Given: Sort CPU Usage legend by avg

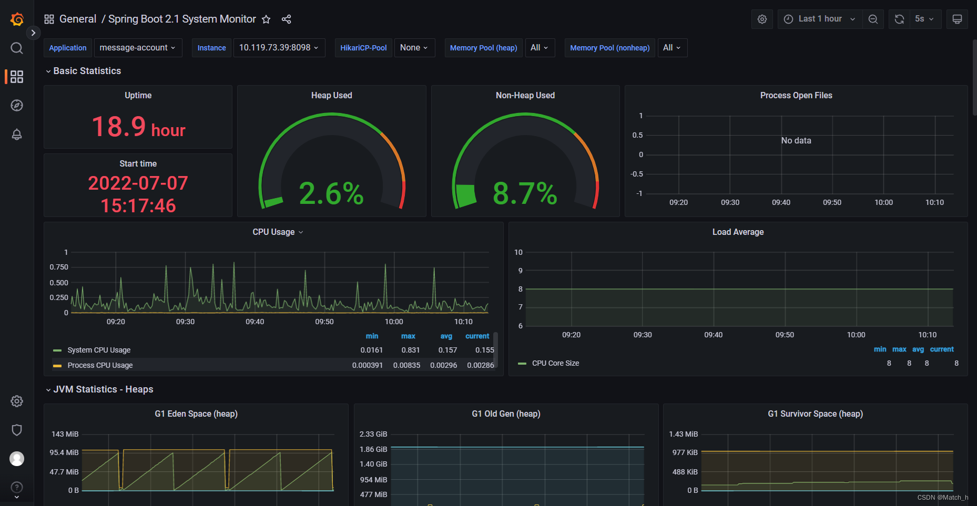Looking at the screenshot, I should [446, 336].
